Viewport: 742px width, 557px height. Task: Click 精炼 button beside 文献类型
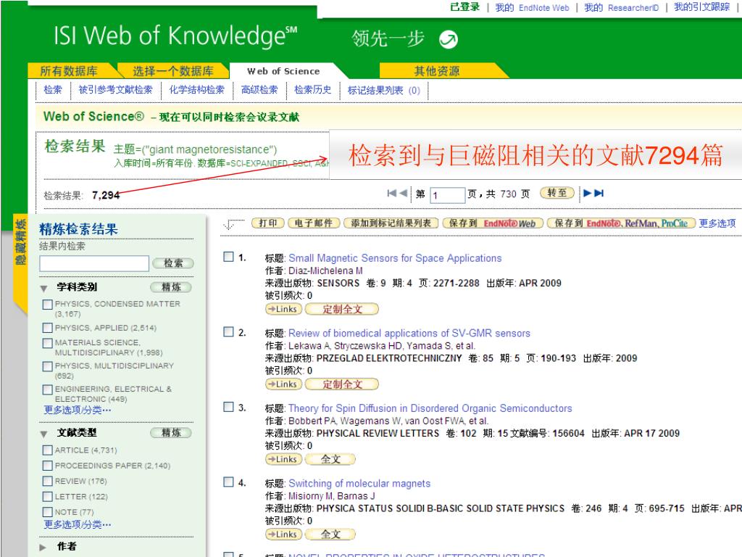171,432
